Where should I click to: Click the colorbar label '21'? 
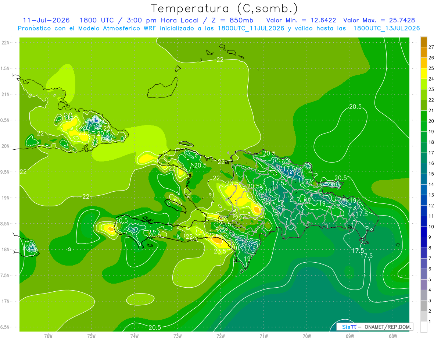pyautogui.click(x=431, y=110)
